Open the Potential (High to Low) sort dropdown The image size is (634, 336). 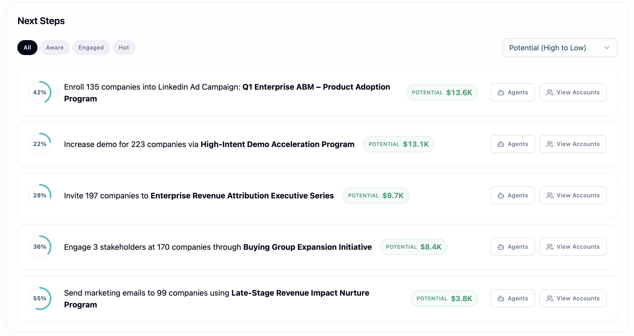click(560, 48)
